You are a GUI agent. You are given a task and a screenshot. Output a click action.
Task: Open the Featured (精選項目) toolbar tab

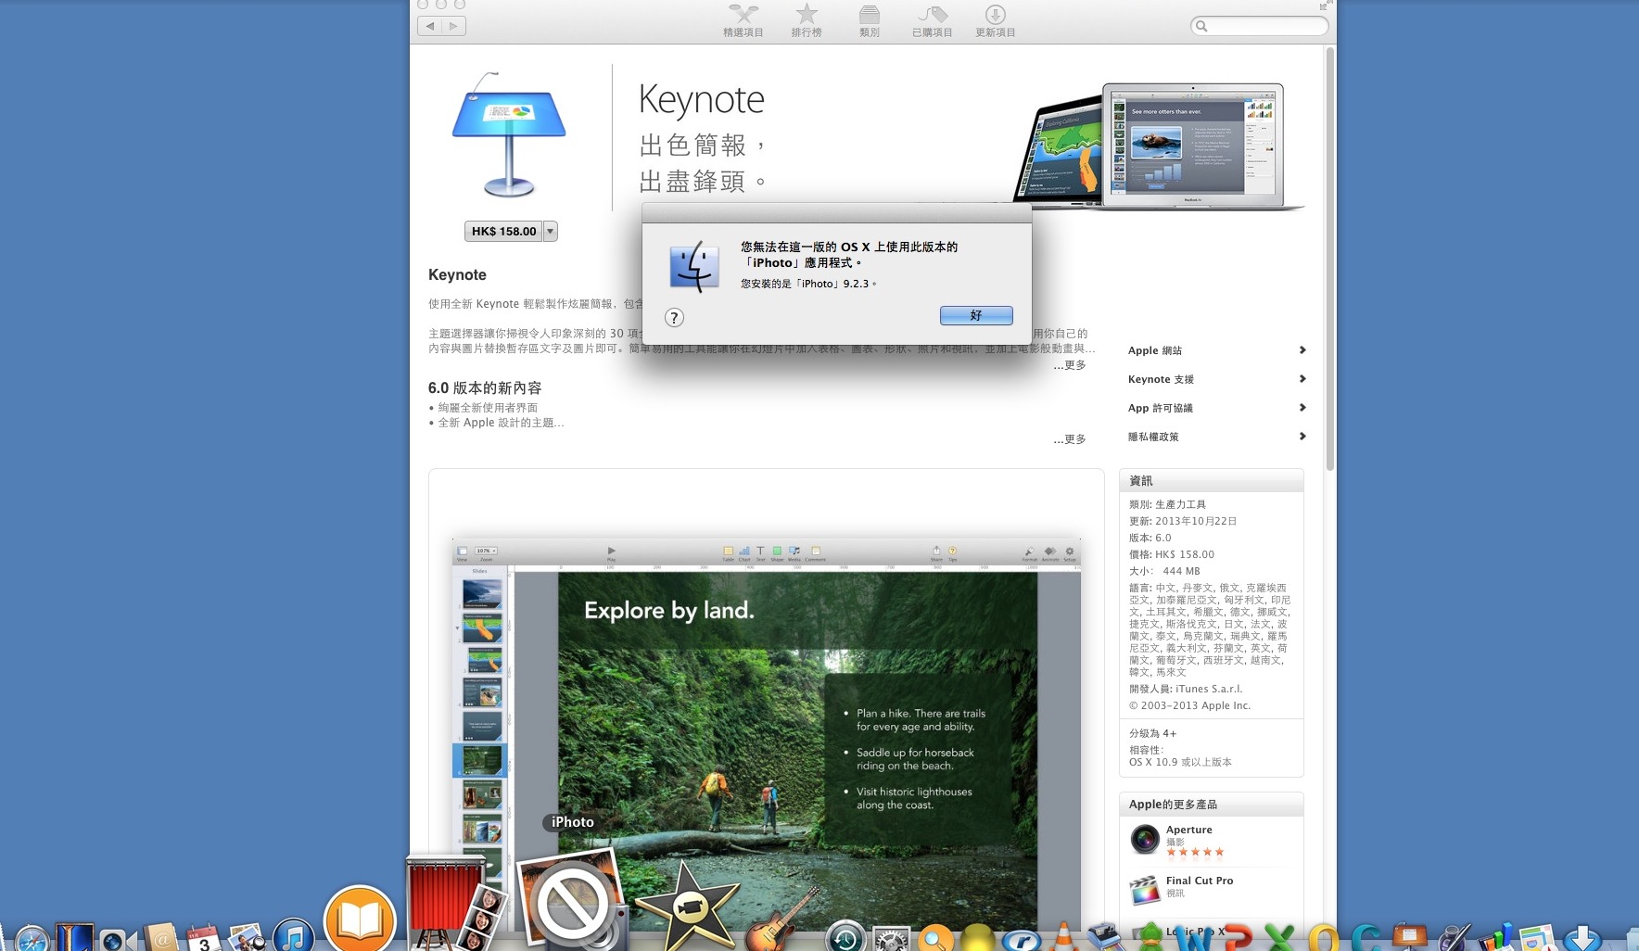click(x=743, y=20)
